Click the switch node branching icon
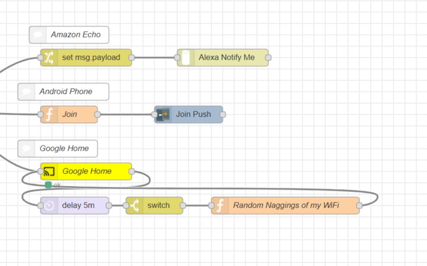427x266 pixels. [135, 206]
